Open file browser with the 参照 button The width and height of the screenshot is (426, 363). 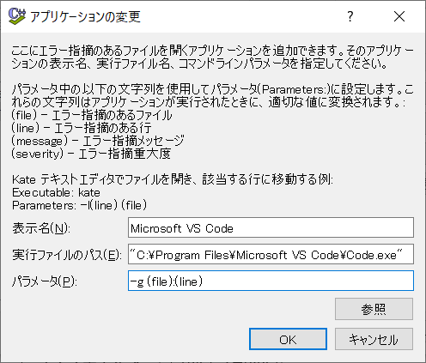(x=374, y=309)
